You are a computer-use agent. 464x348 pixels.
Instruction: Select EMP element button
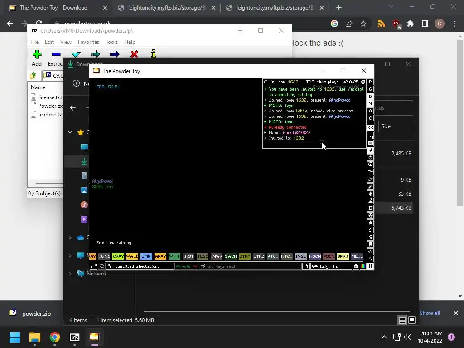click(146, 256)
